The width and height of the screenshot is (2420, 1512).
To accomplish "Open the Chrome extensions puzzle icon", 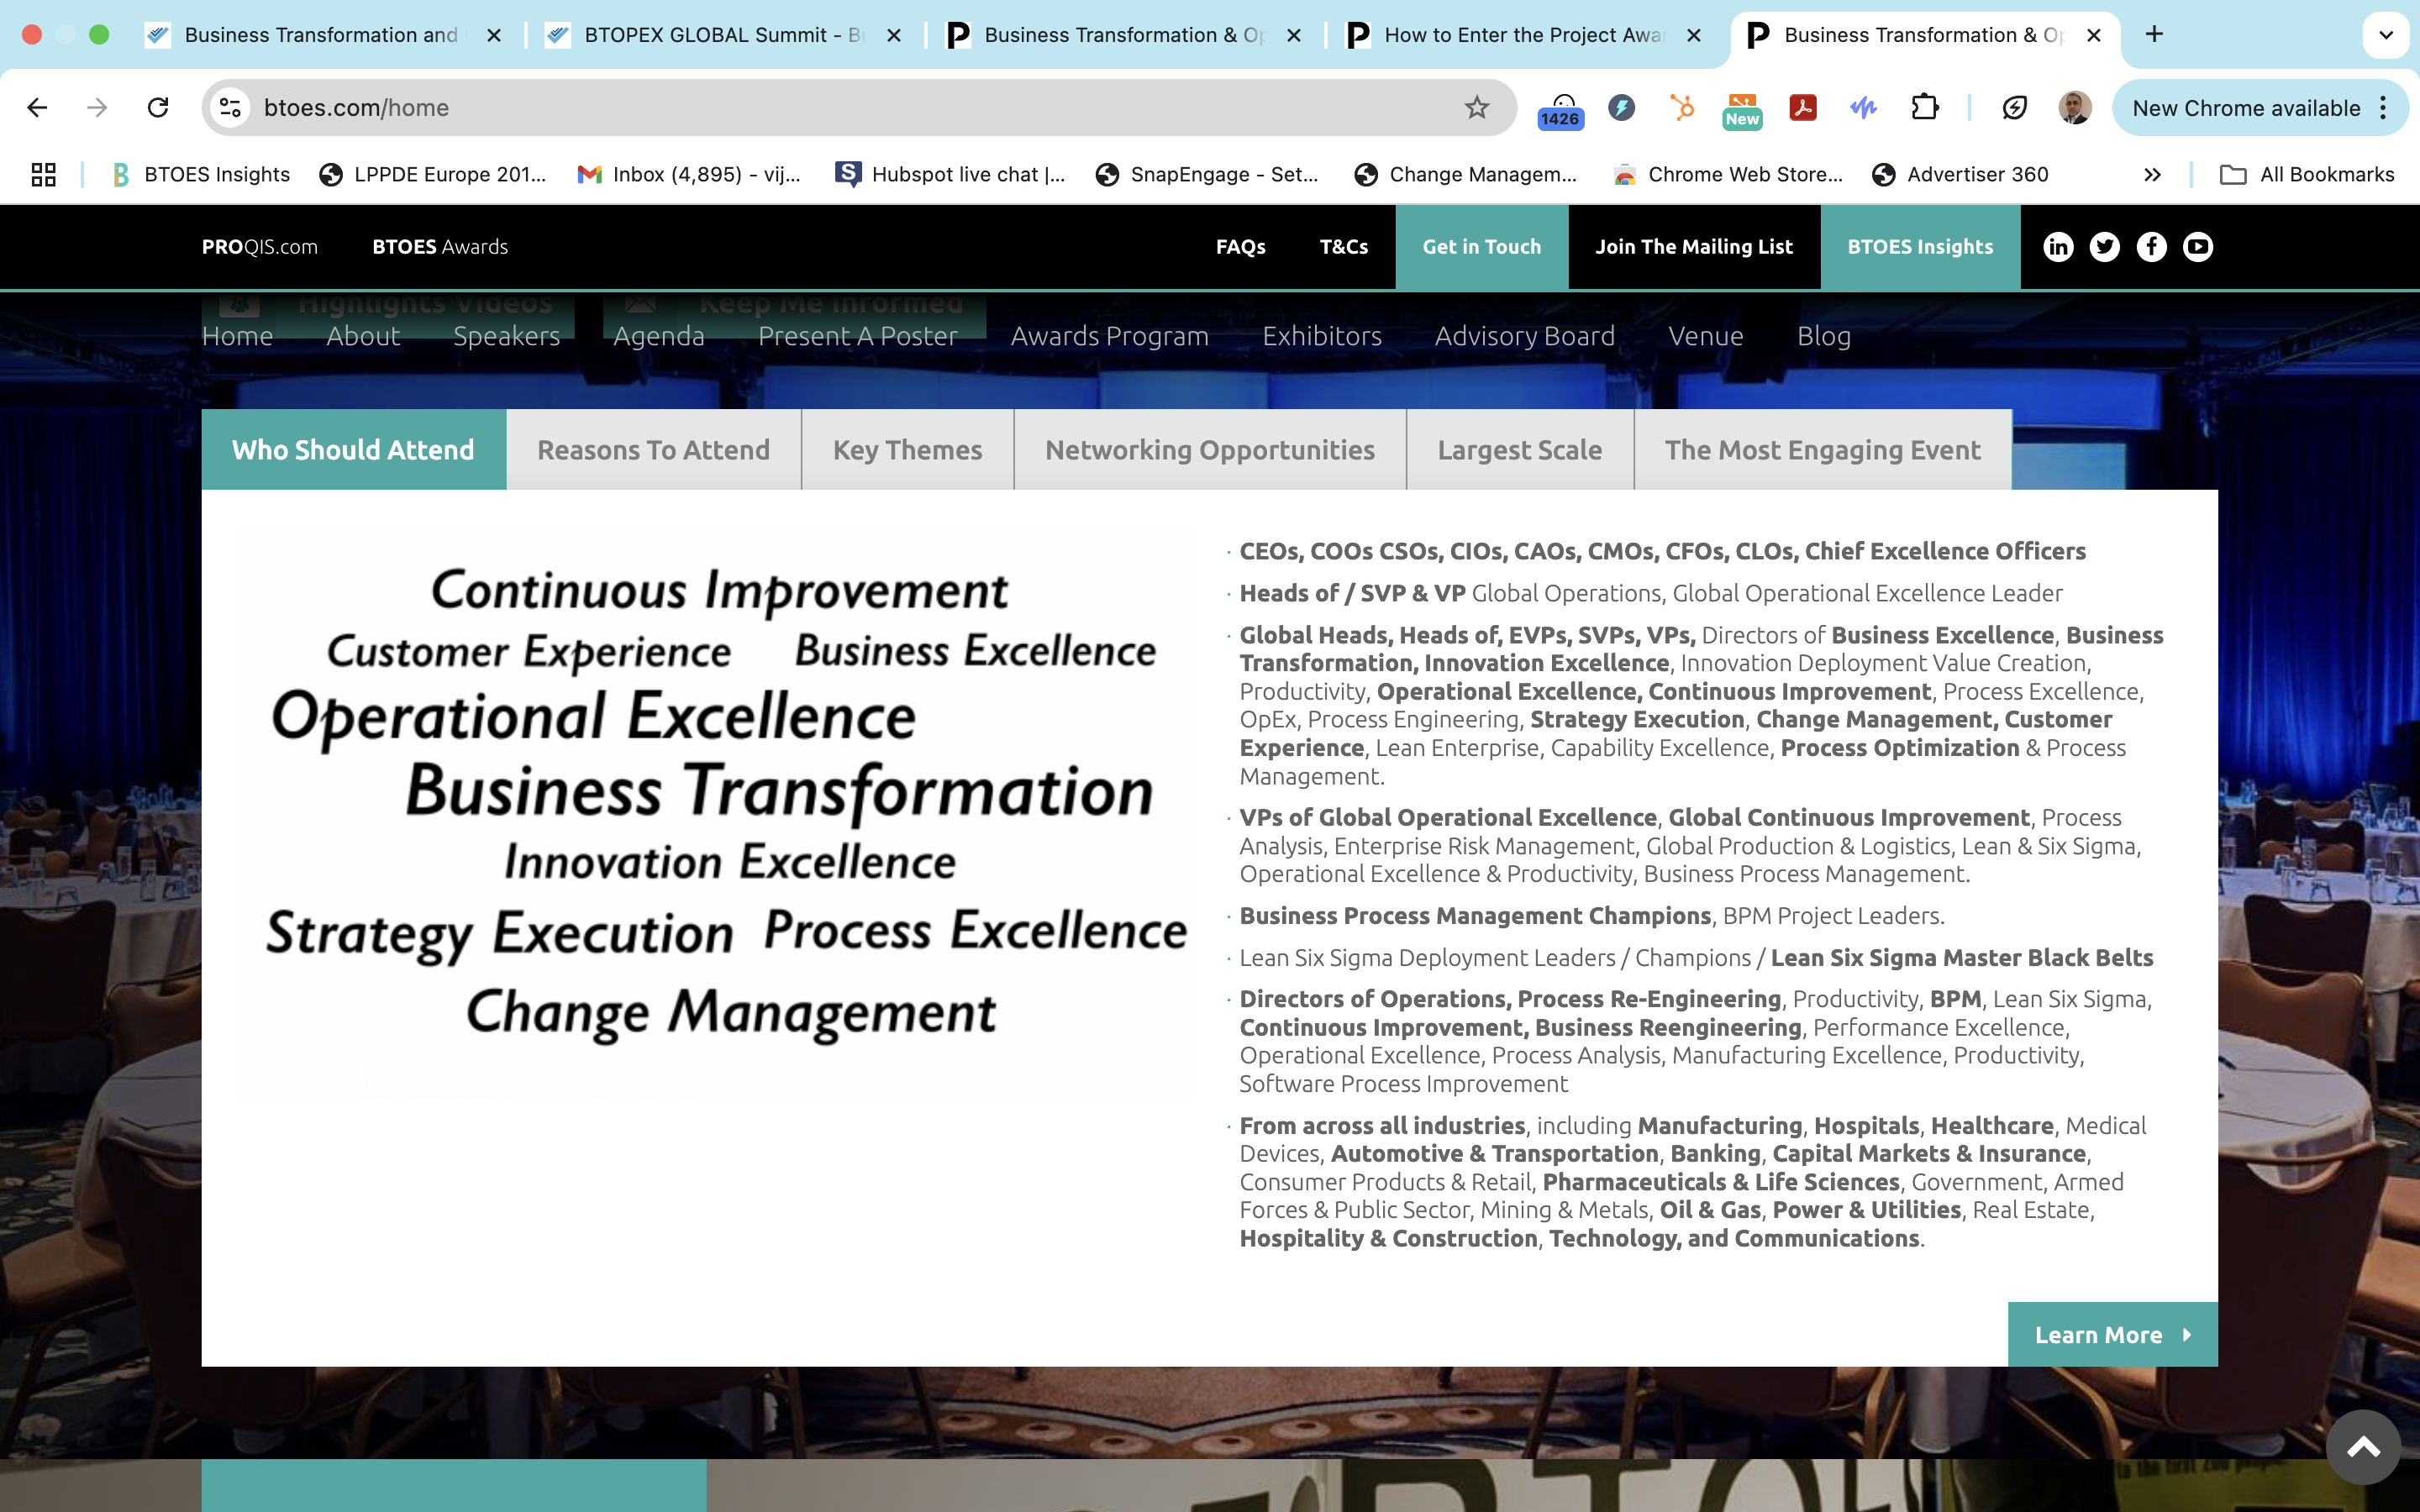I will point(1924,108).
